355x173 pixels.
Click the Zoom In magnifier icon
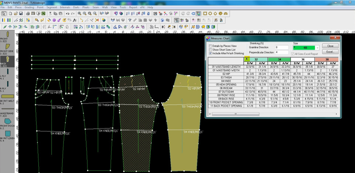[x=79, y=13]
